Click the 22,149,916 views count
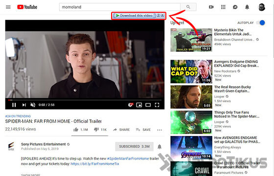The image size is (274, 176). click(x=21, y=129)
